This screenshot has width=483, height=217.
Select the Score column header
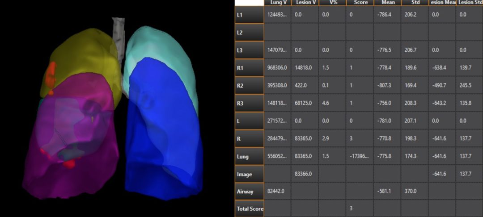(360, 3)
